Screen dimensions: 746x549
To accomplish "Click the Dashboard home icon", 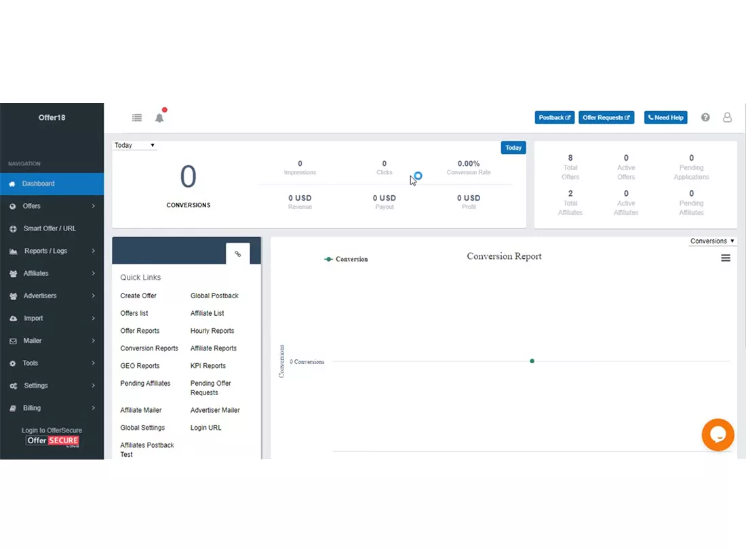I will [x=12, y=184].
